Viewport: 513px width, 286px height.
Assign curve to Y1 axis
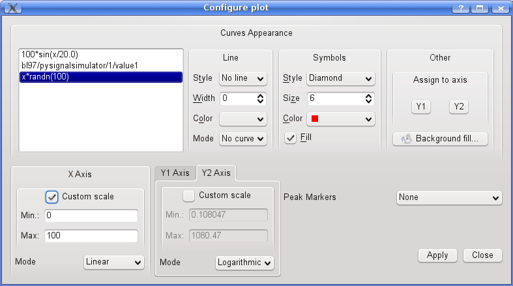pyautogui.click(x=420, y=107)
